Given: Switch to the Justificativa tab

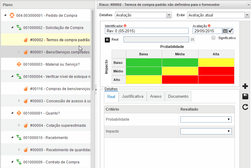Looking at the screenshot, I should 132,96.
